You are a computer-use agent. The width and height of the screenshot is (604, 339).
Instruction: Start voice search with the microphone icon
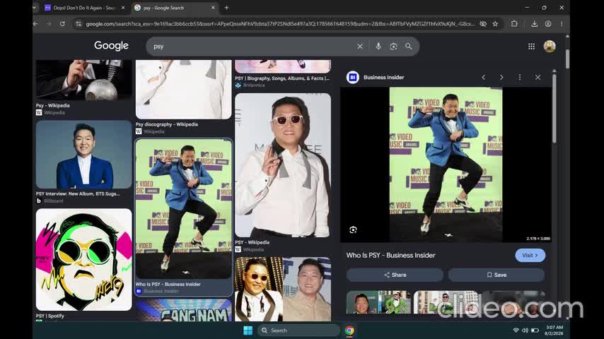[378, 46]
